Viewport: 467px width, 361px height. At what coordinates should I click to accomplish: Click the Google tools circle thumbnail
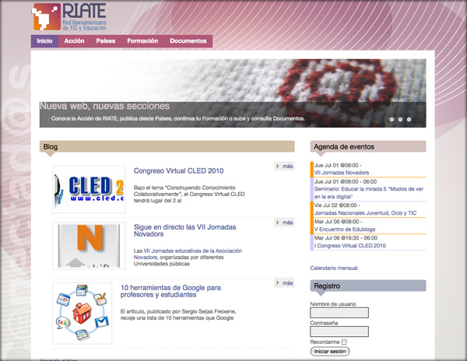tap(83, 314)
